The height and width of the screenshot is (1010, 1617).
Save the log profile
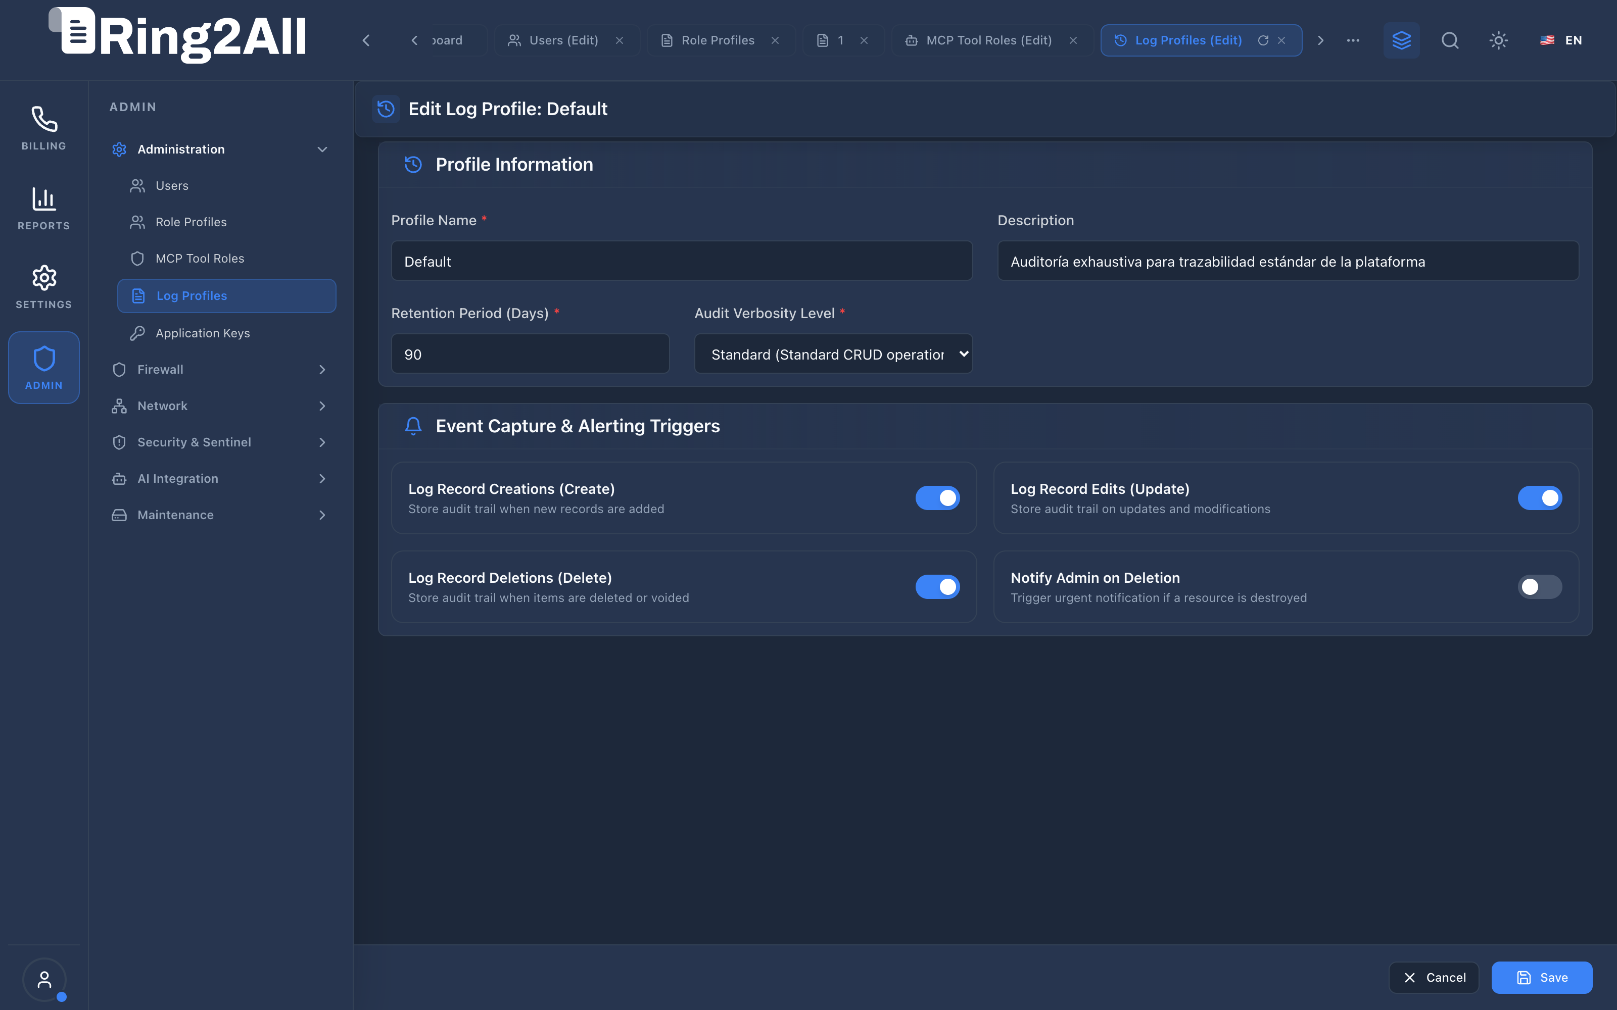[1542, 977]
